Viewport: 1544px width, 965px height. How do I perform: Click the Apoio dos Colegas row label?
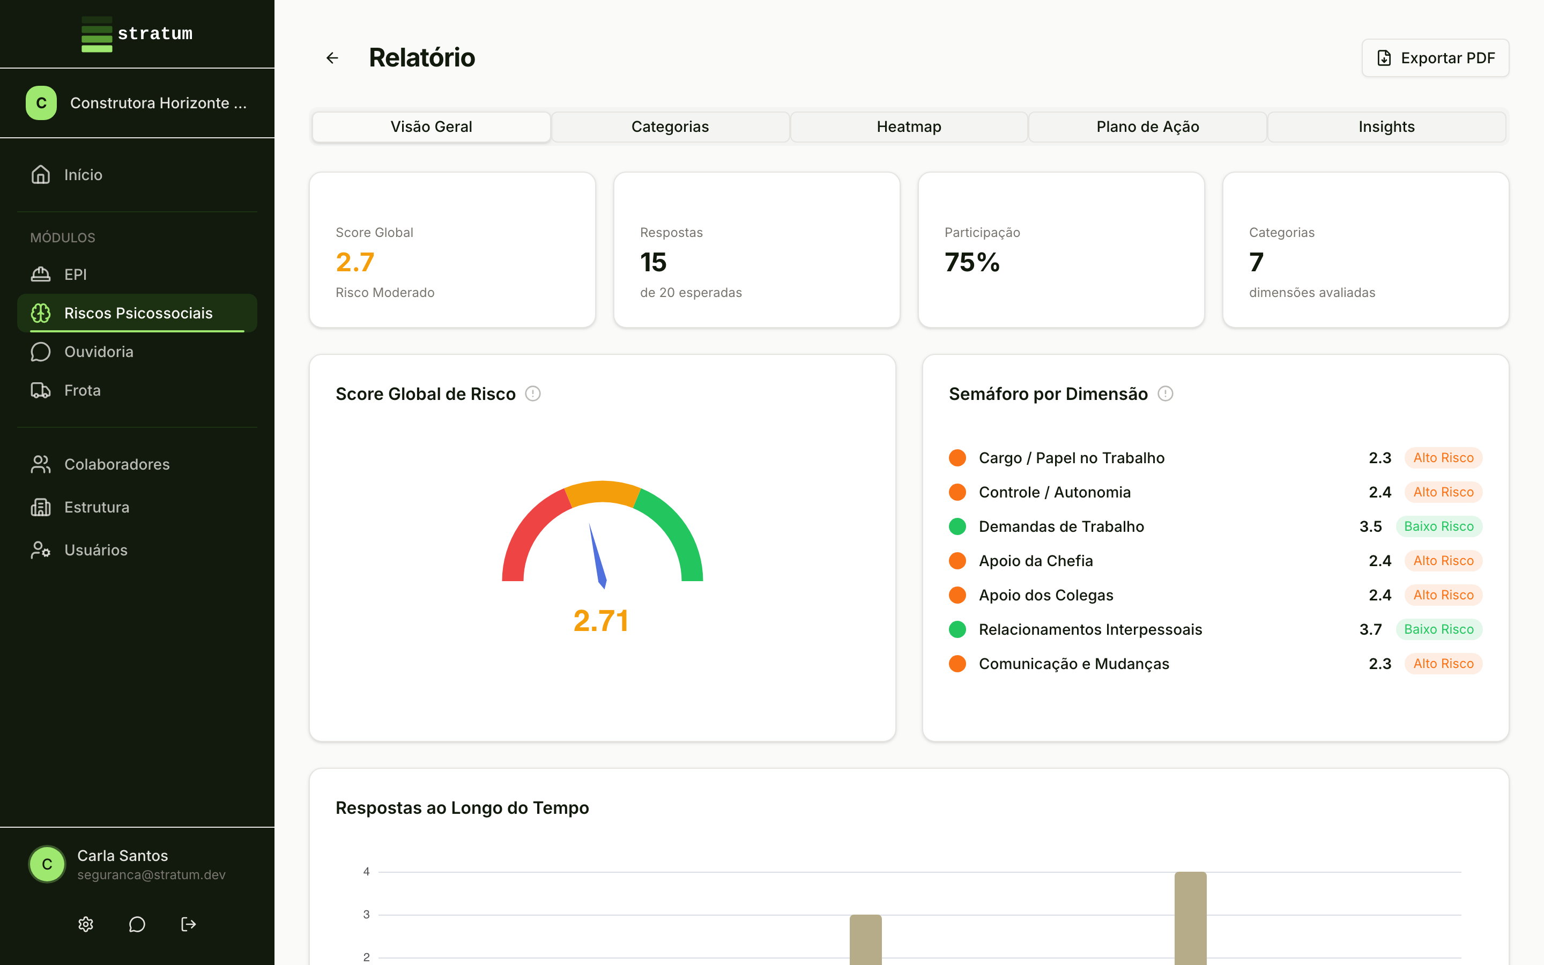tap(1046, 595)
